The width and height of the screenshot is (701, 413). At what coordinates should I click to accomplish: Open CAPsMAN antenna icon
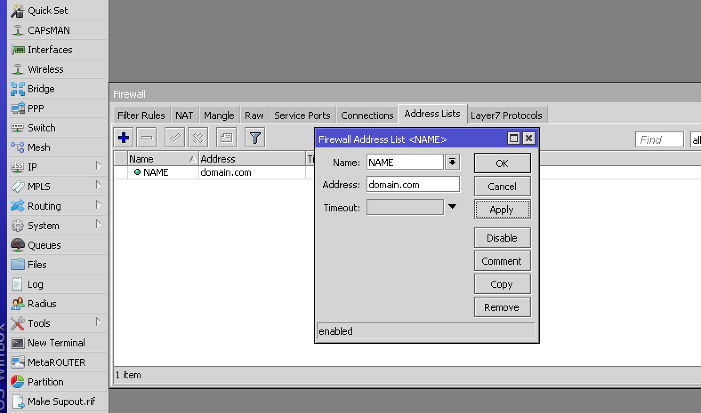click(17, 30)
